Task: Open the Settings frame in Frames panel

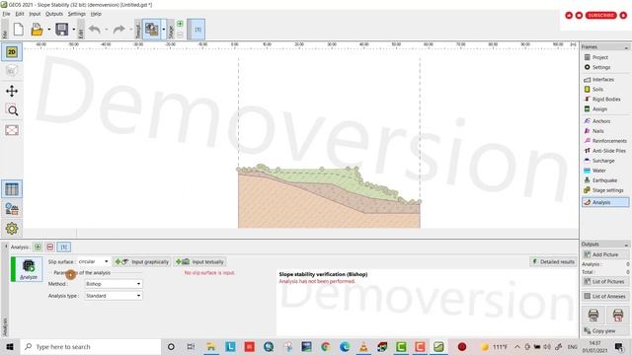Action: click(x=605, y=67)
